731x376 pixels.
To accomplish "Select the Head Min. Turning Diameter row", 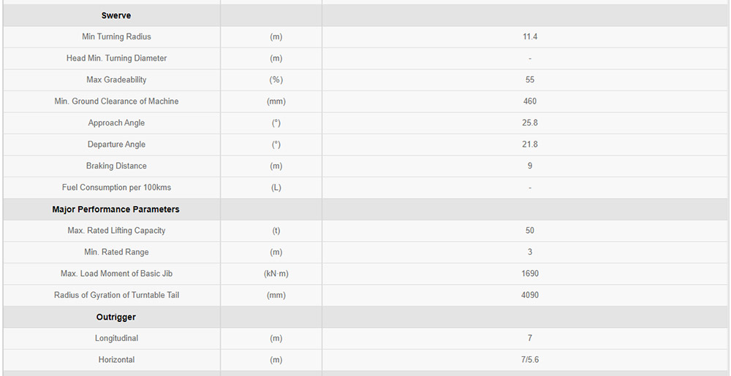I will pos(365,58).
